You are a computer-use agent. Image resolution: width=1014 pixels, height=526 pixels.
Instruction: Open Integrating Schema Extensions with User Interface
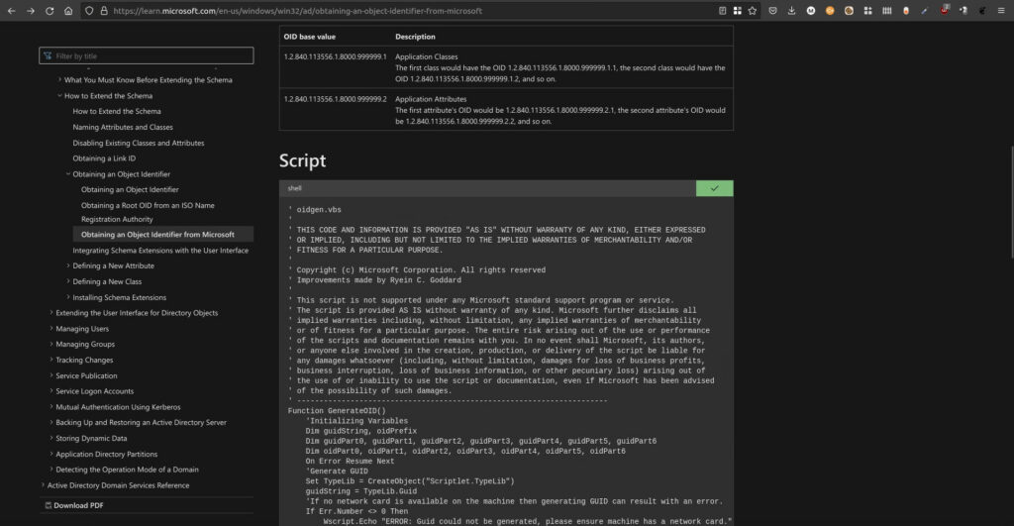[160, 251]
